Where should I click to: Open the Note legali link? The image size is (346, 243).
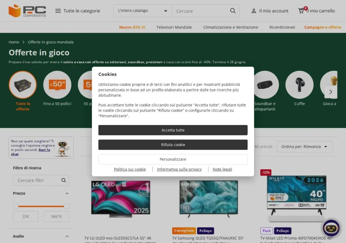222,169
